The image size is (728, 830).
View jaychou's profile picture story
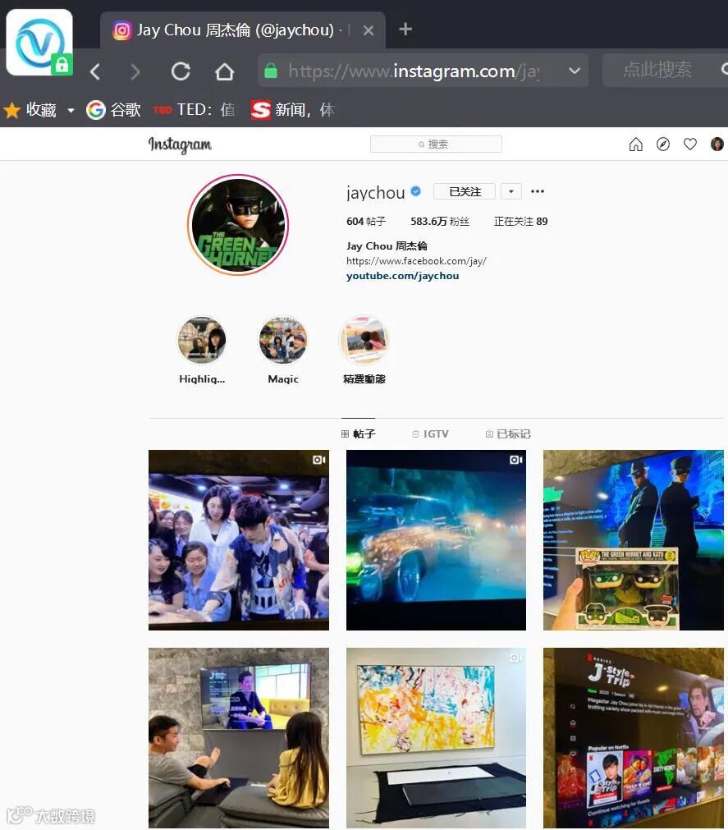click(238, 225)
